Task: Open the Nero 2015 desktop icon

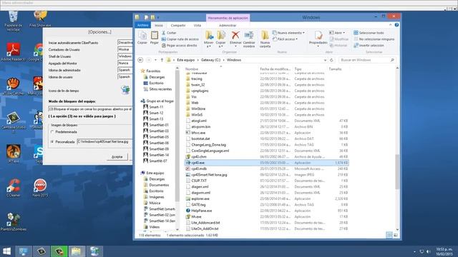Action: coord(40,188)
